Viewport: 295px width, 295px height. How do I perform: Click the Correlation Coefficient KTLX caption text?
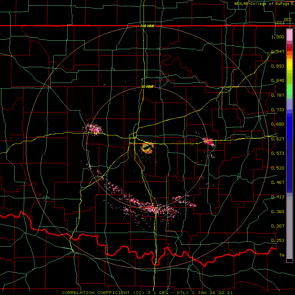(x=147, y=293)
